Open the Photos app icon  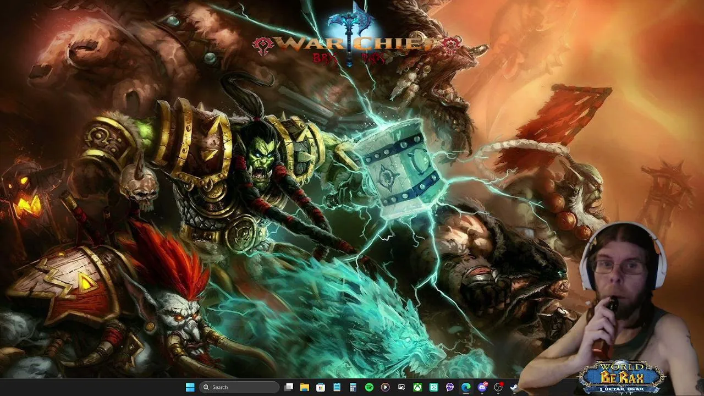(402, 387)
